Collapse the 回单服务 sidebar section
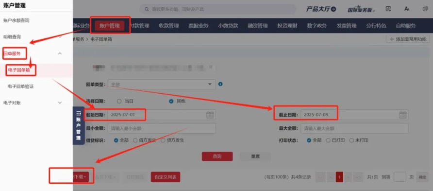This screenshot has height=191, width=433. coord(60,53)
